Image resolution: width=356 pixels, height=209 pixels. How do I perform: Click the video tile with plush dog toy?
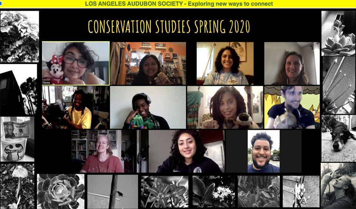pyautogui.click(x=225, y=107)
